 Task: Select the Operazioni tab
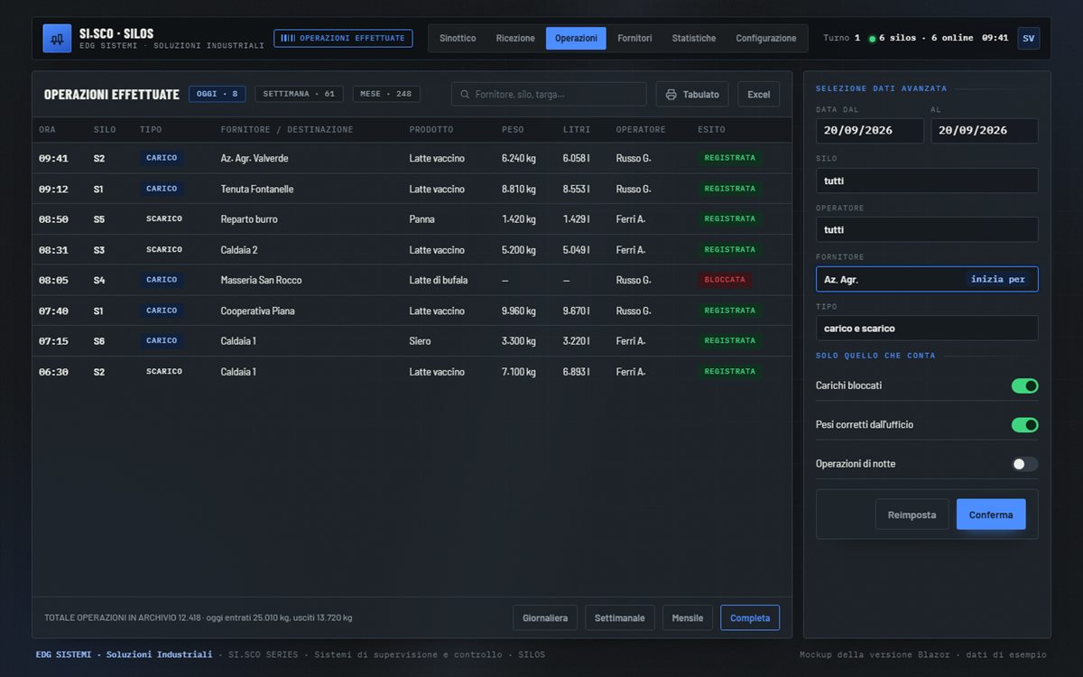click(576, 38)
